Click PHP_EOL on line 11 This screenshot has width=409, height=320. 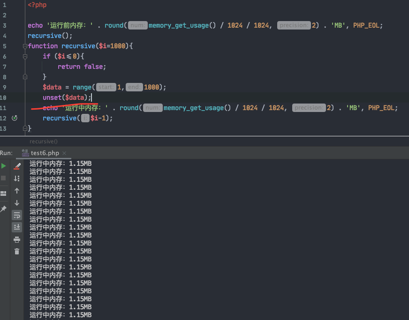tap(381, 108)
